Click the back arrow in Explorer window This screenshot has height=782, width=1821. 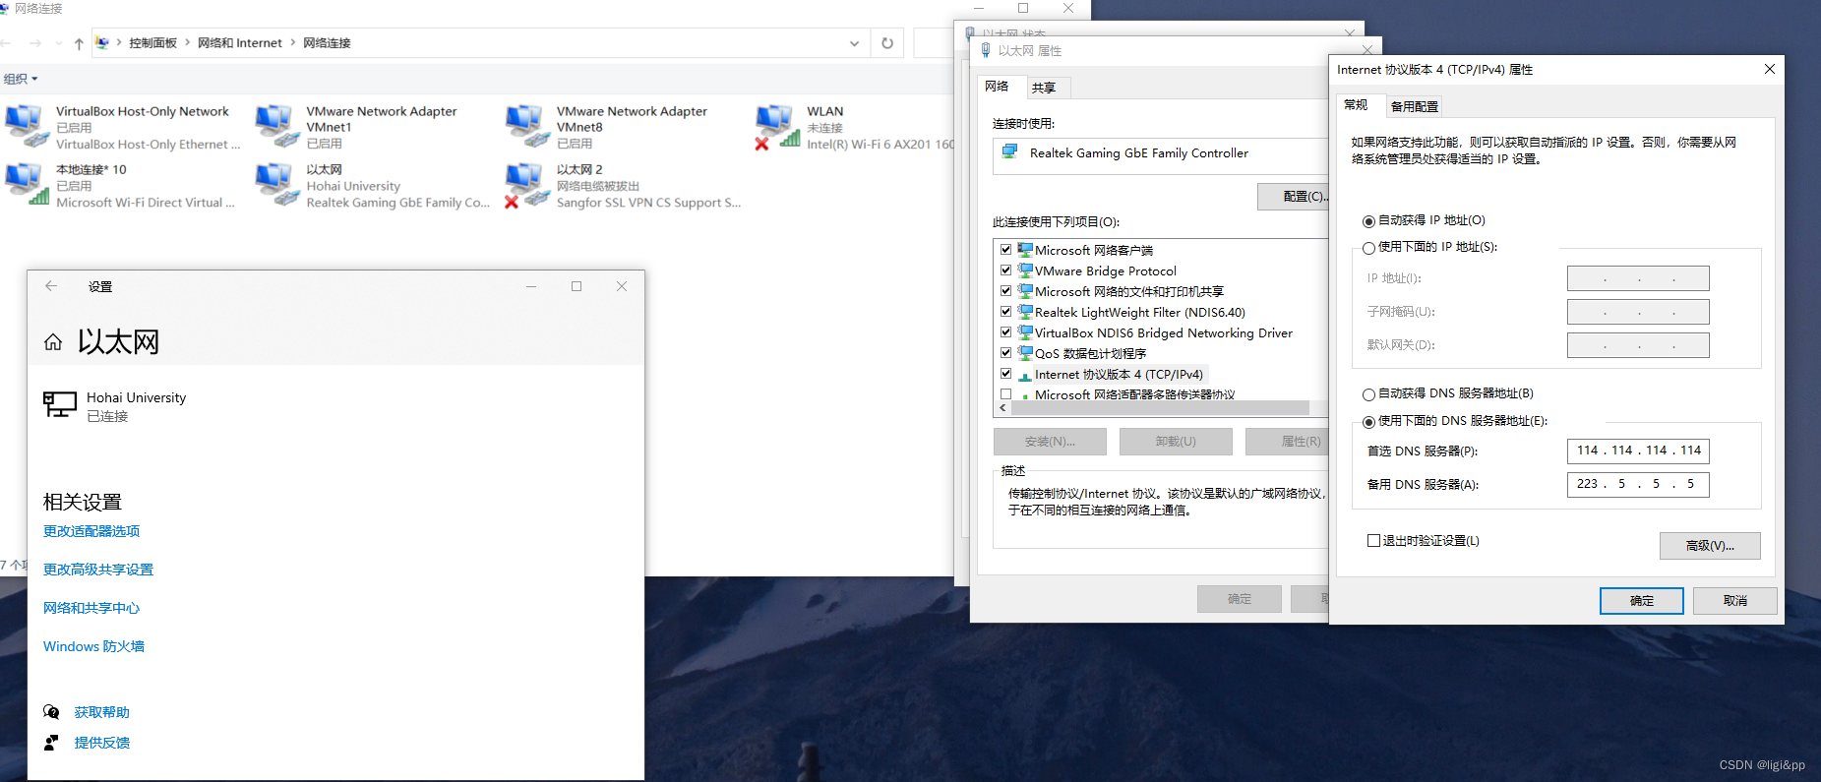pos(5,43)
